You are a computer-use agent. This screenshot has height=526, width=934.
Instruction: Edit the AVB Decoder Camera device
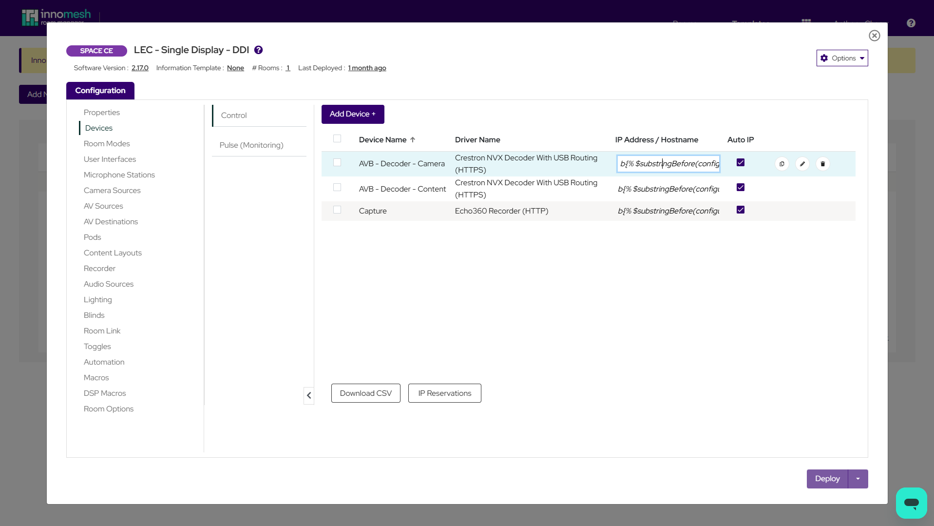coord(802,164)
